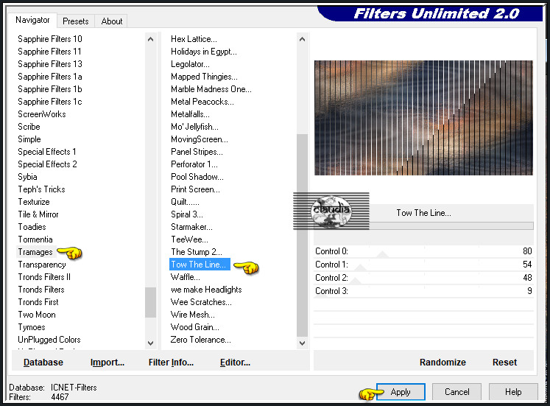Pick the Waffle... filter

click(x=186, y=277)
